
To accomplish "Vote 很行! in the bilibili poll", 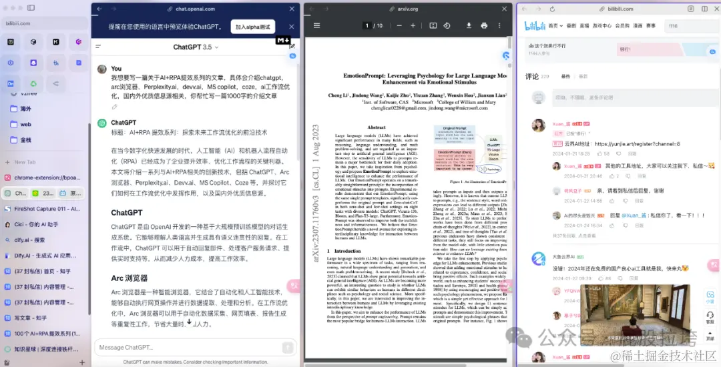I will click(648, 49).
